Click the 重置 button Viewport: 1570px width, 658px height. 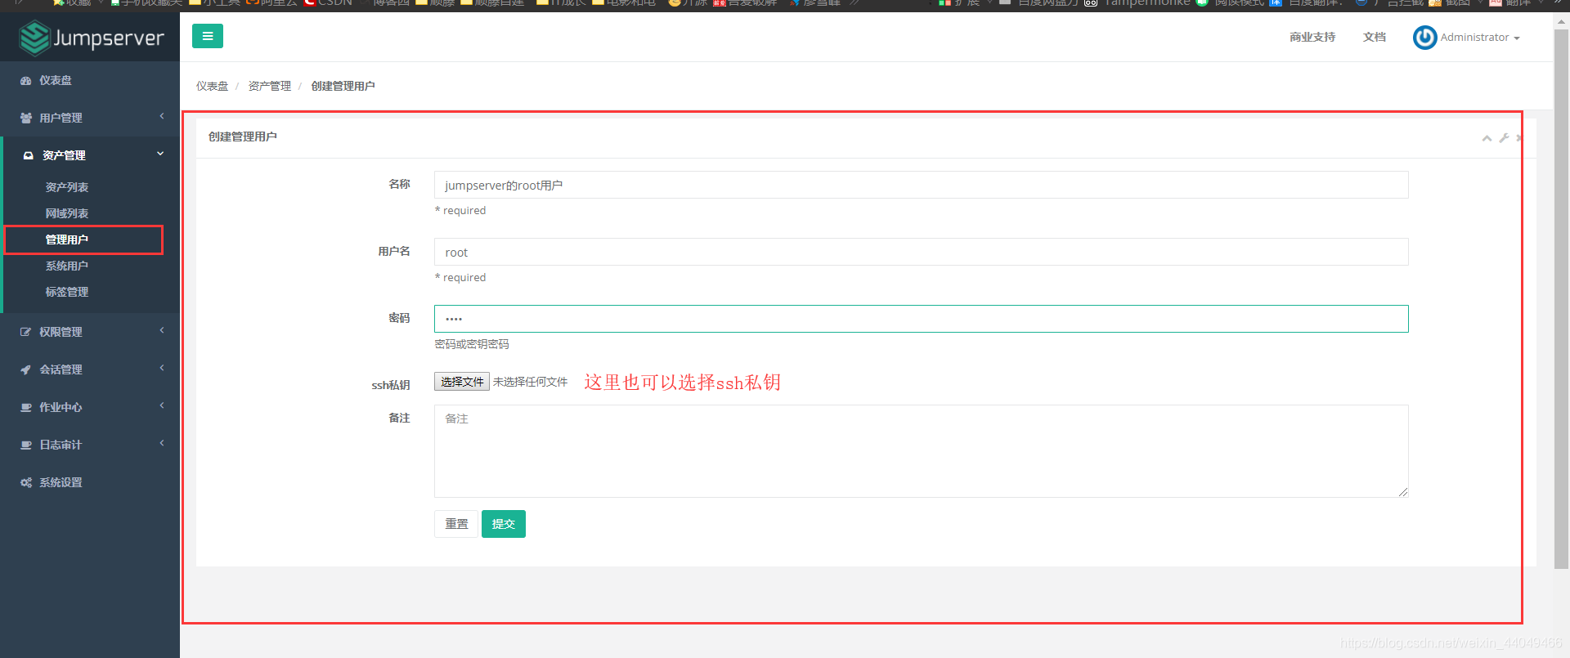pyautogui.click(x=456, y=524)
